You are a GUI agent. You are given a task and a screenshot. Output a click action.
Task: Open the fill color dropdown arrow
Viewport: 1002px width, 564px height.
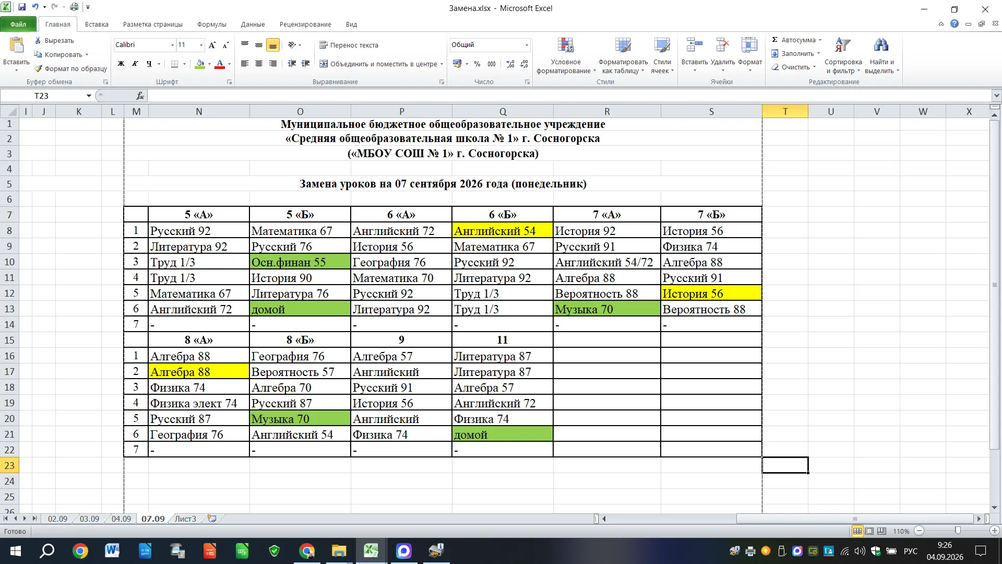click(x=209, y=64)
